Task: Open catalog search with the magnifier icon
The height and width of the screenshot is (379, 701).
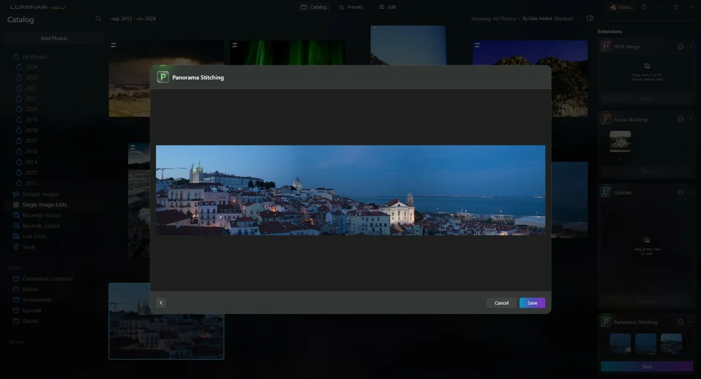Action: tap(98, 19)
